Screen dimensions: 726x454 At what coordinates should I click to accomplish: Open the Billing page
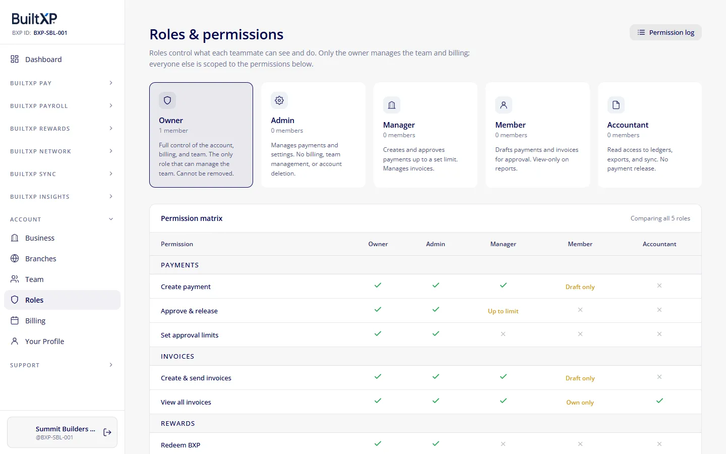point(62,320)
